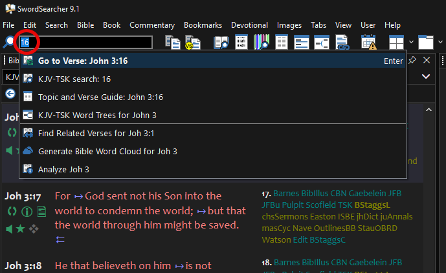The height and width of the screenshot is (273, 446).
Task: Click the scroll up arrow in Bible panel
Action: (x=429, y=110)
